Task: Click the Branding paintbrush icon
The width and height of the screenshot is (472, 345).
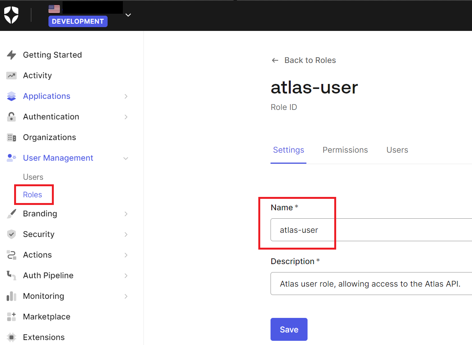Action: (11, 214)
